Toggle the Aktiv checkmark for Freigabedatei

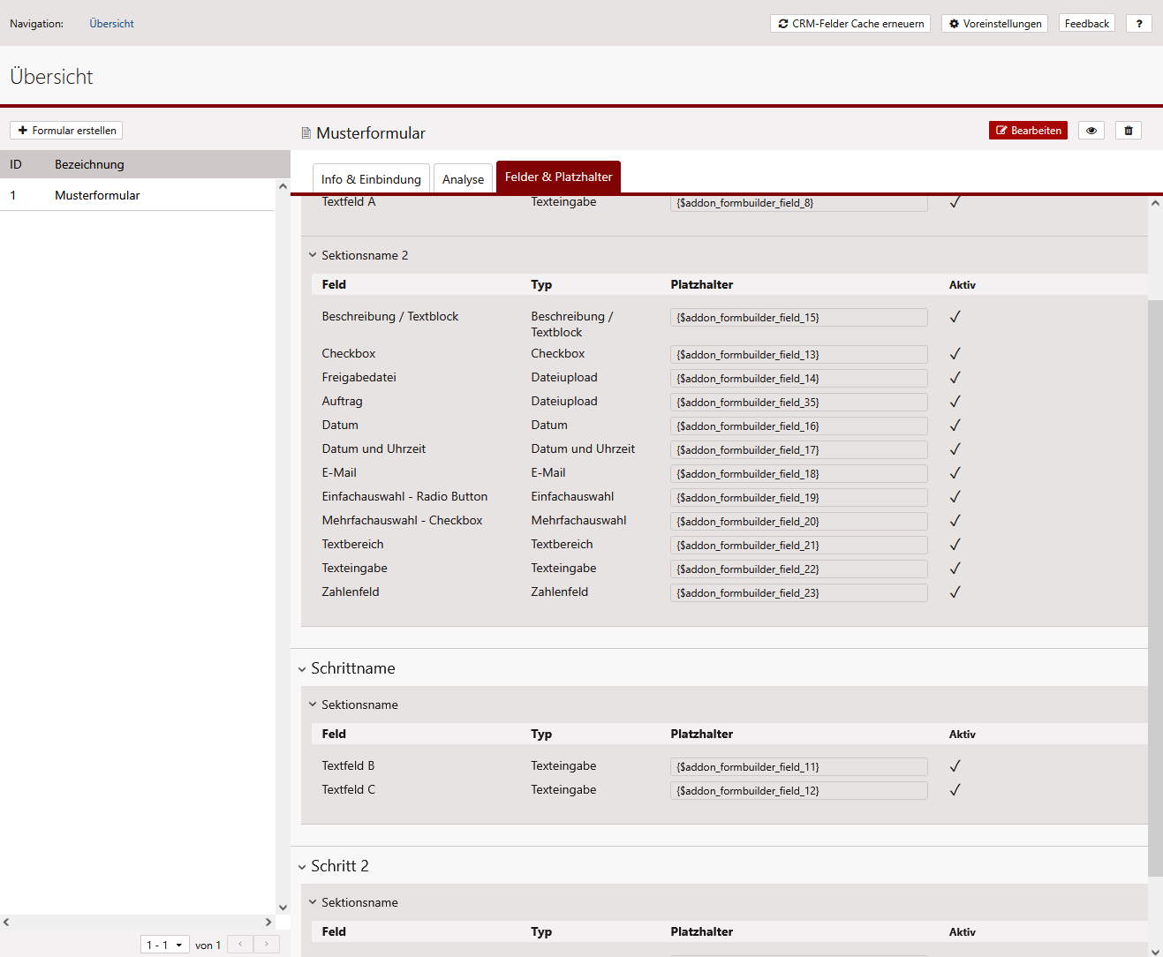955,378
